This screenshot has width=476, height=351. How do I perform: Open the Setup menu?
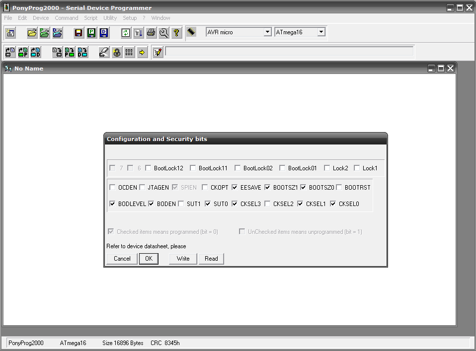click(x=130, y=18)
